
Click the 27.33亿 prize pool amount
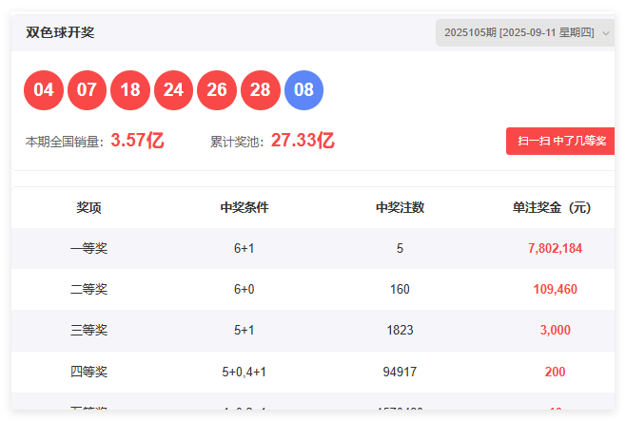click(303, 141)
